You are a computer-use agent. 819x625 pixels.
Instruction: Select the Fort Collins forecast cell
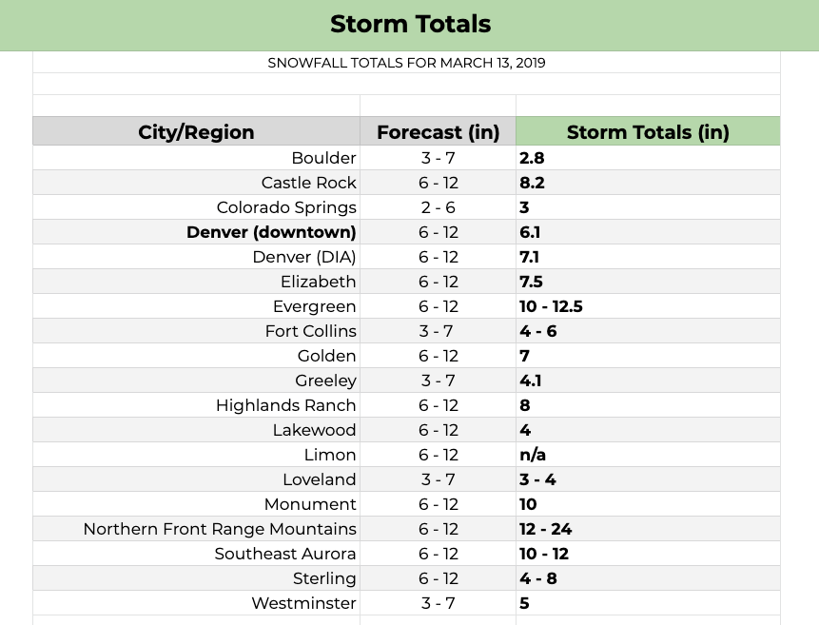tap(438, 331)
